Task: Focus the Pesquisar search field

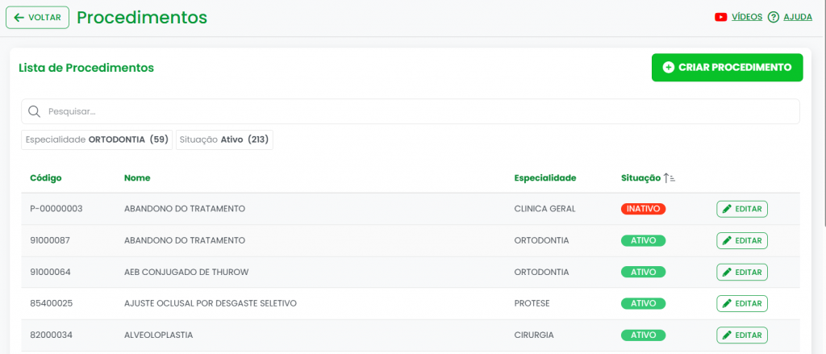Action: (x=419, y=111)
